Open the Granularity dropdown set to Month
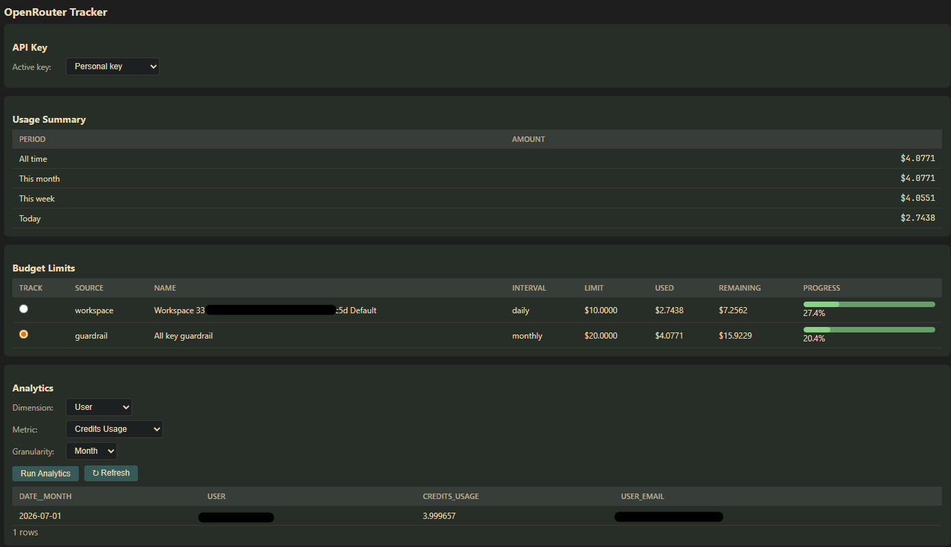The image size is (951, 547). (x=91, y=451)
